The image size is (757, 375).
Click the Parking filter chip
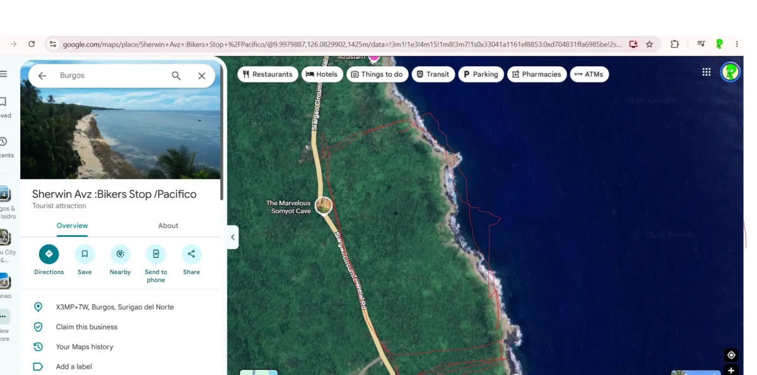click(481, 74)
